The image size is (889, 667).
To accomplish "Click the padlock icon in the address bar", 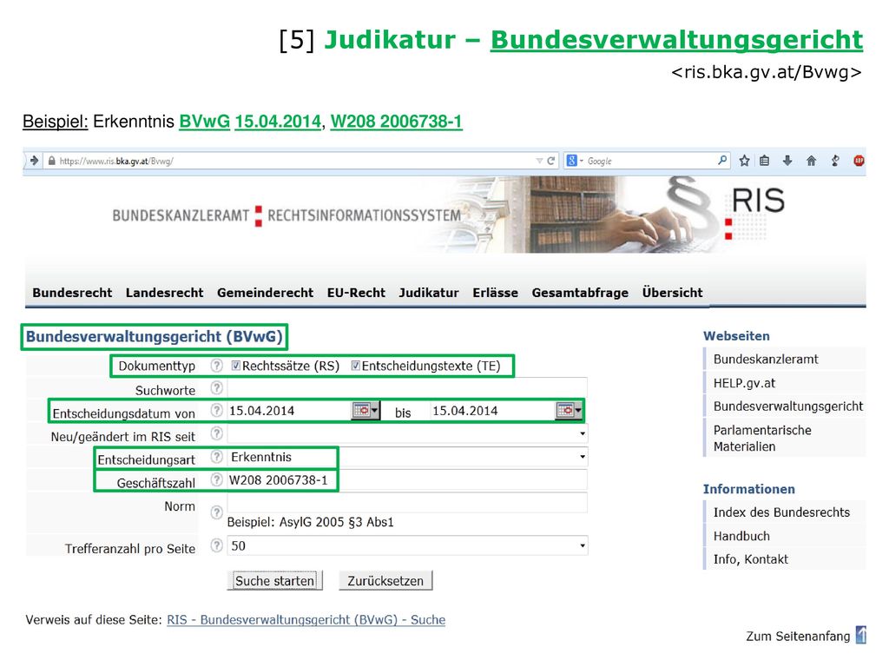I will (x=52, y=161).
